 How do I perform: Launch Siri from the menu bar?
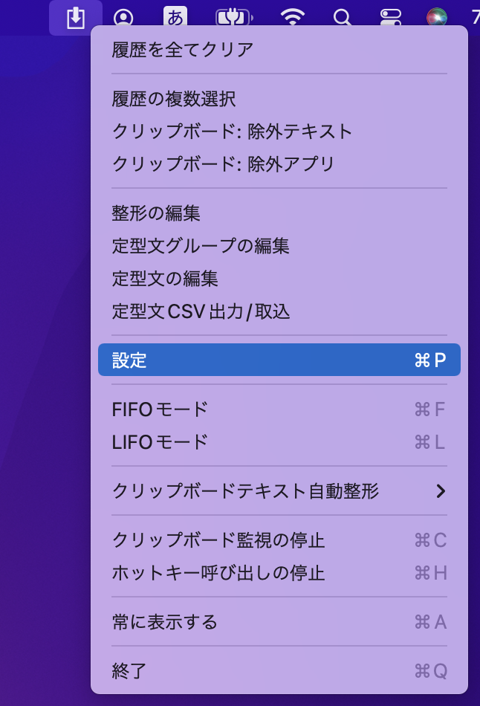(x=437, y=18)
